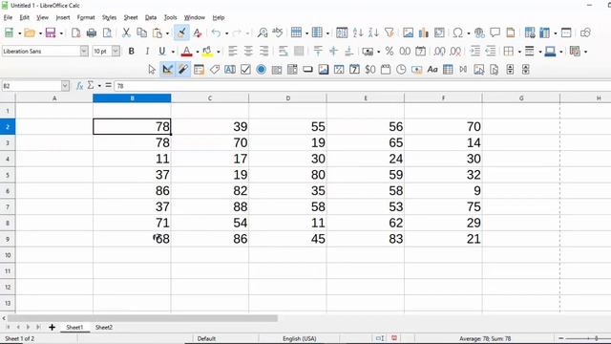Export directly as PDF
Screen dimensions: 611x344
click(76, 32)
